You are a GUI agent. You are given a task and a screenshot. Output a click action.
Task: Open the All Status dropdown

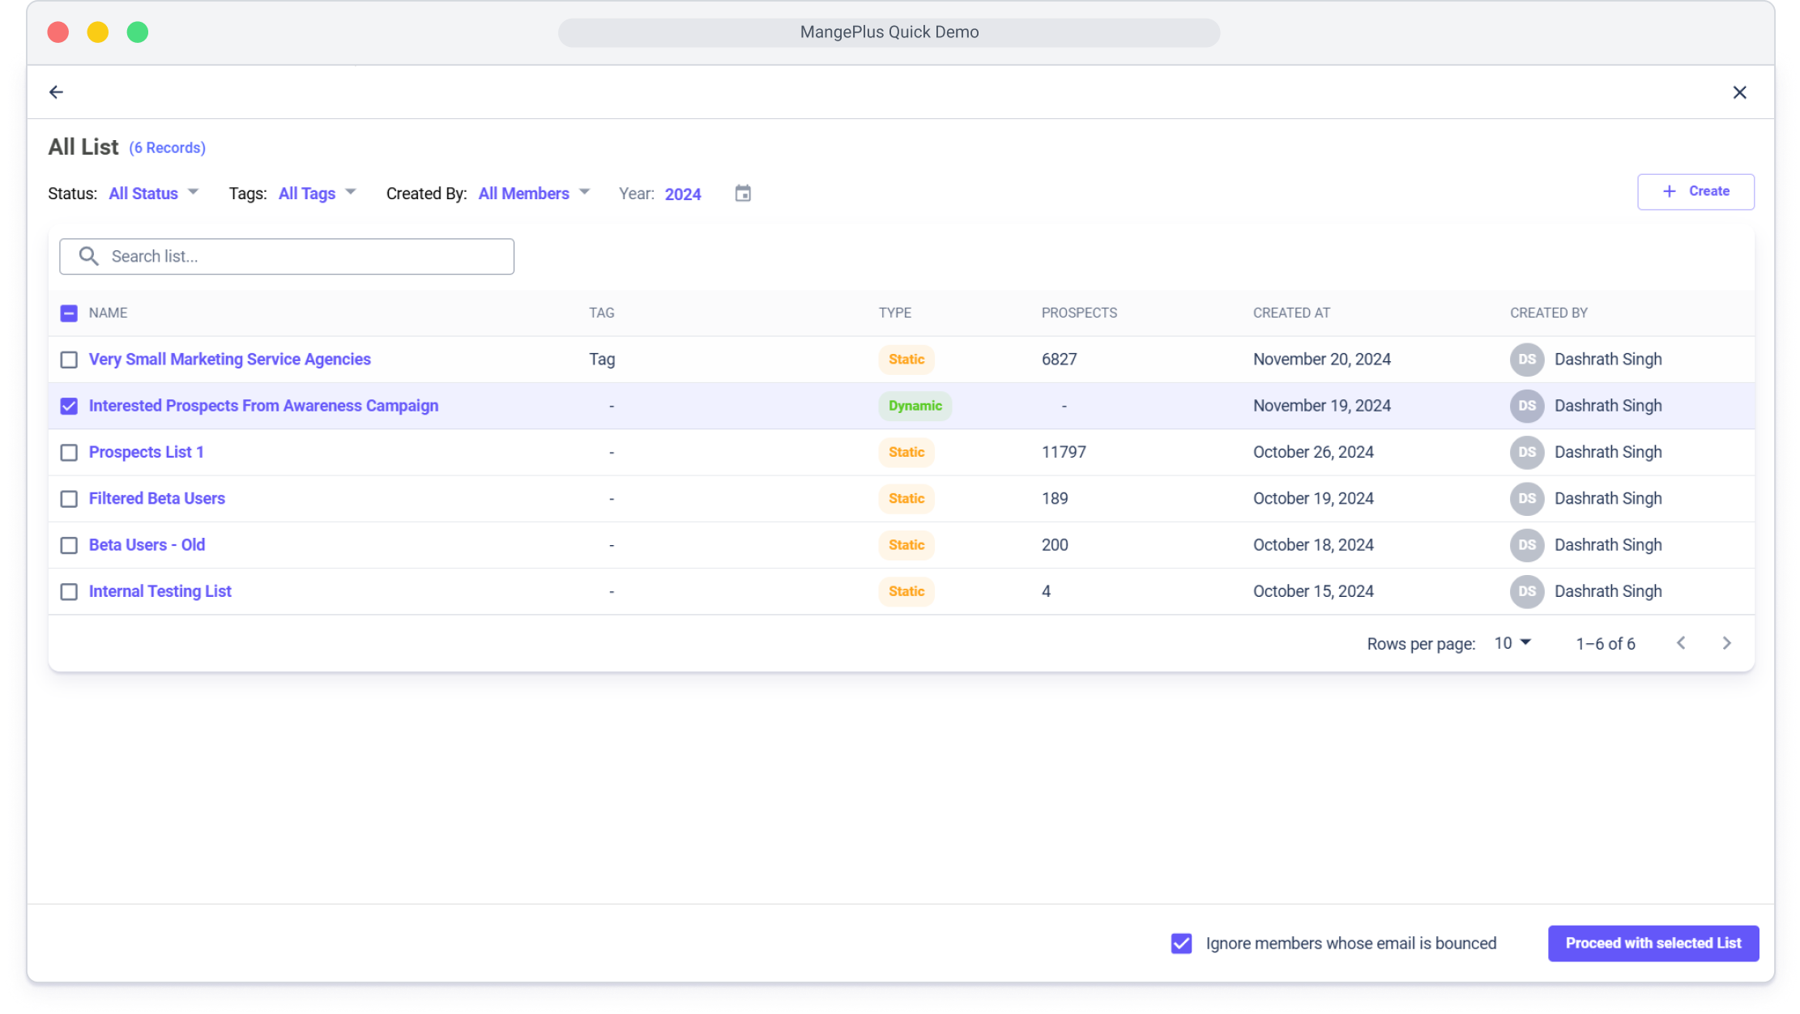point(154,194)
